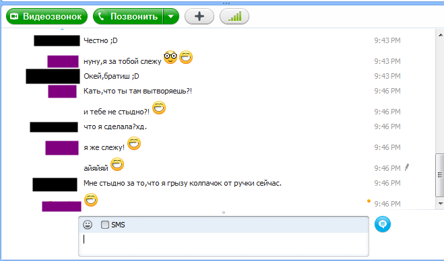Send message with the blue chat bubble button
Screen dimensions: 444x261
click(x=383, y=224)
